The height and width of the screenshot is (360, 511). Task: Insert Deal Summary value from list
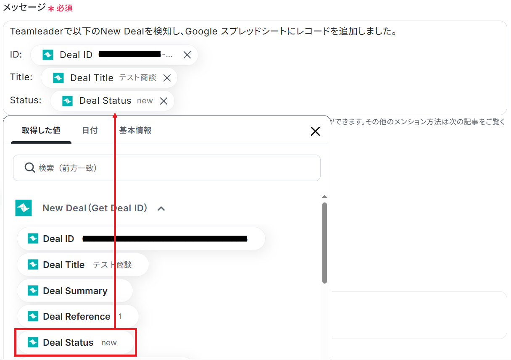(75, 291)
